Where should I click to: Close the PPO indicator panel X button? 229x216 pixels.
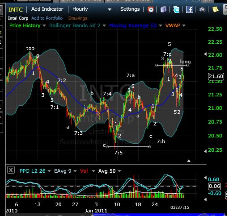[11, 170]
